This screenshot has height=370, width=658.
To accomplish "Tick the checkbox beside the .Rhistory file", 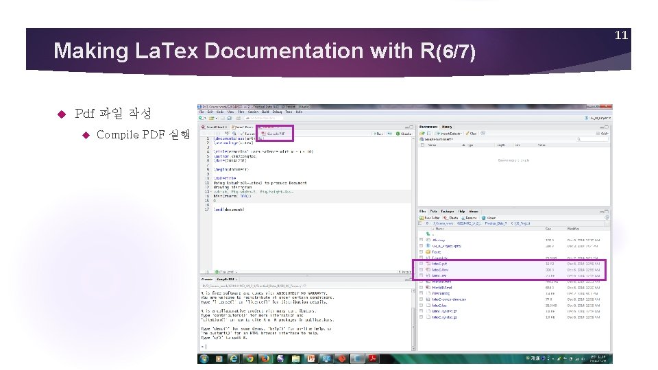I will coord(422,240).
